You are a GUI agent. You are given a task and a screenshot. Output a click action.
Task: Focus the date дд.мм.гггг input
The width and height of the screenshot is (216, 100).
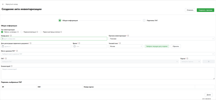click(x=36, y=46)
